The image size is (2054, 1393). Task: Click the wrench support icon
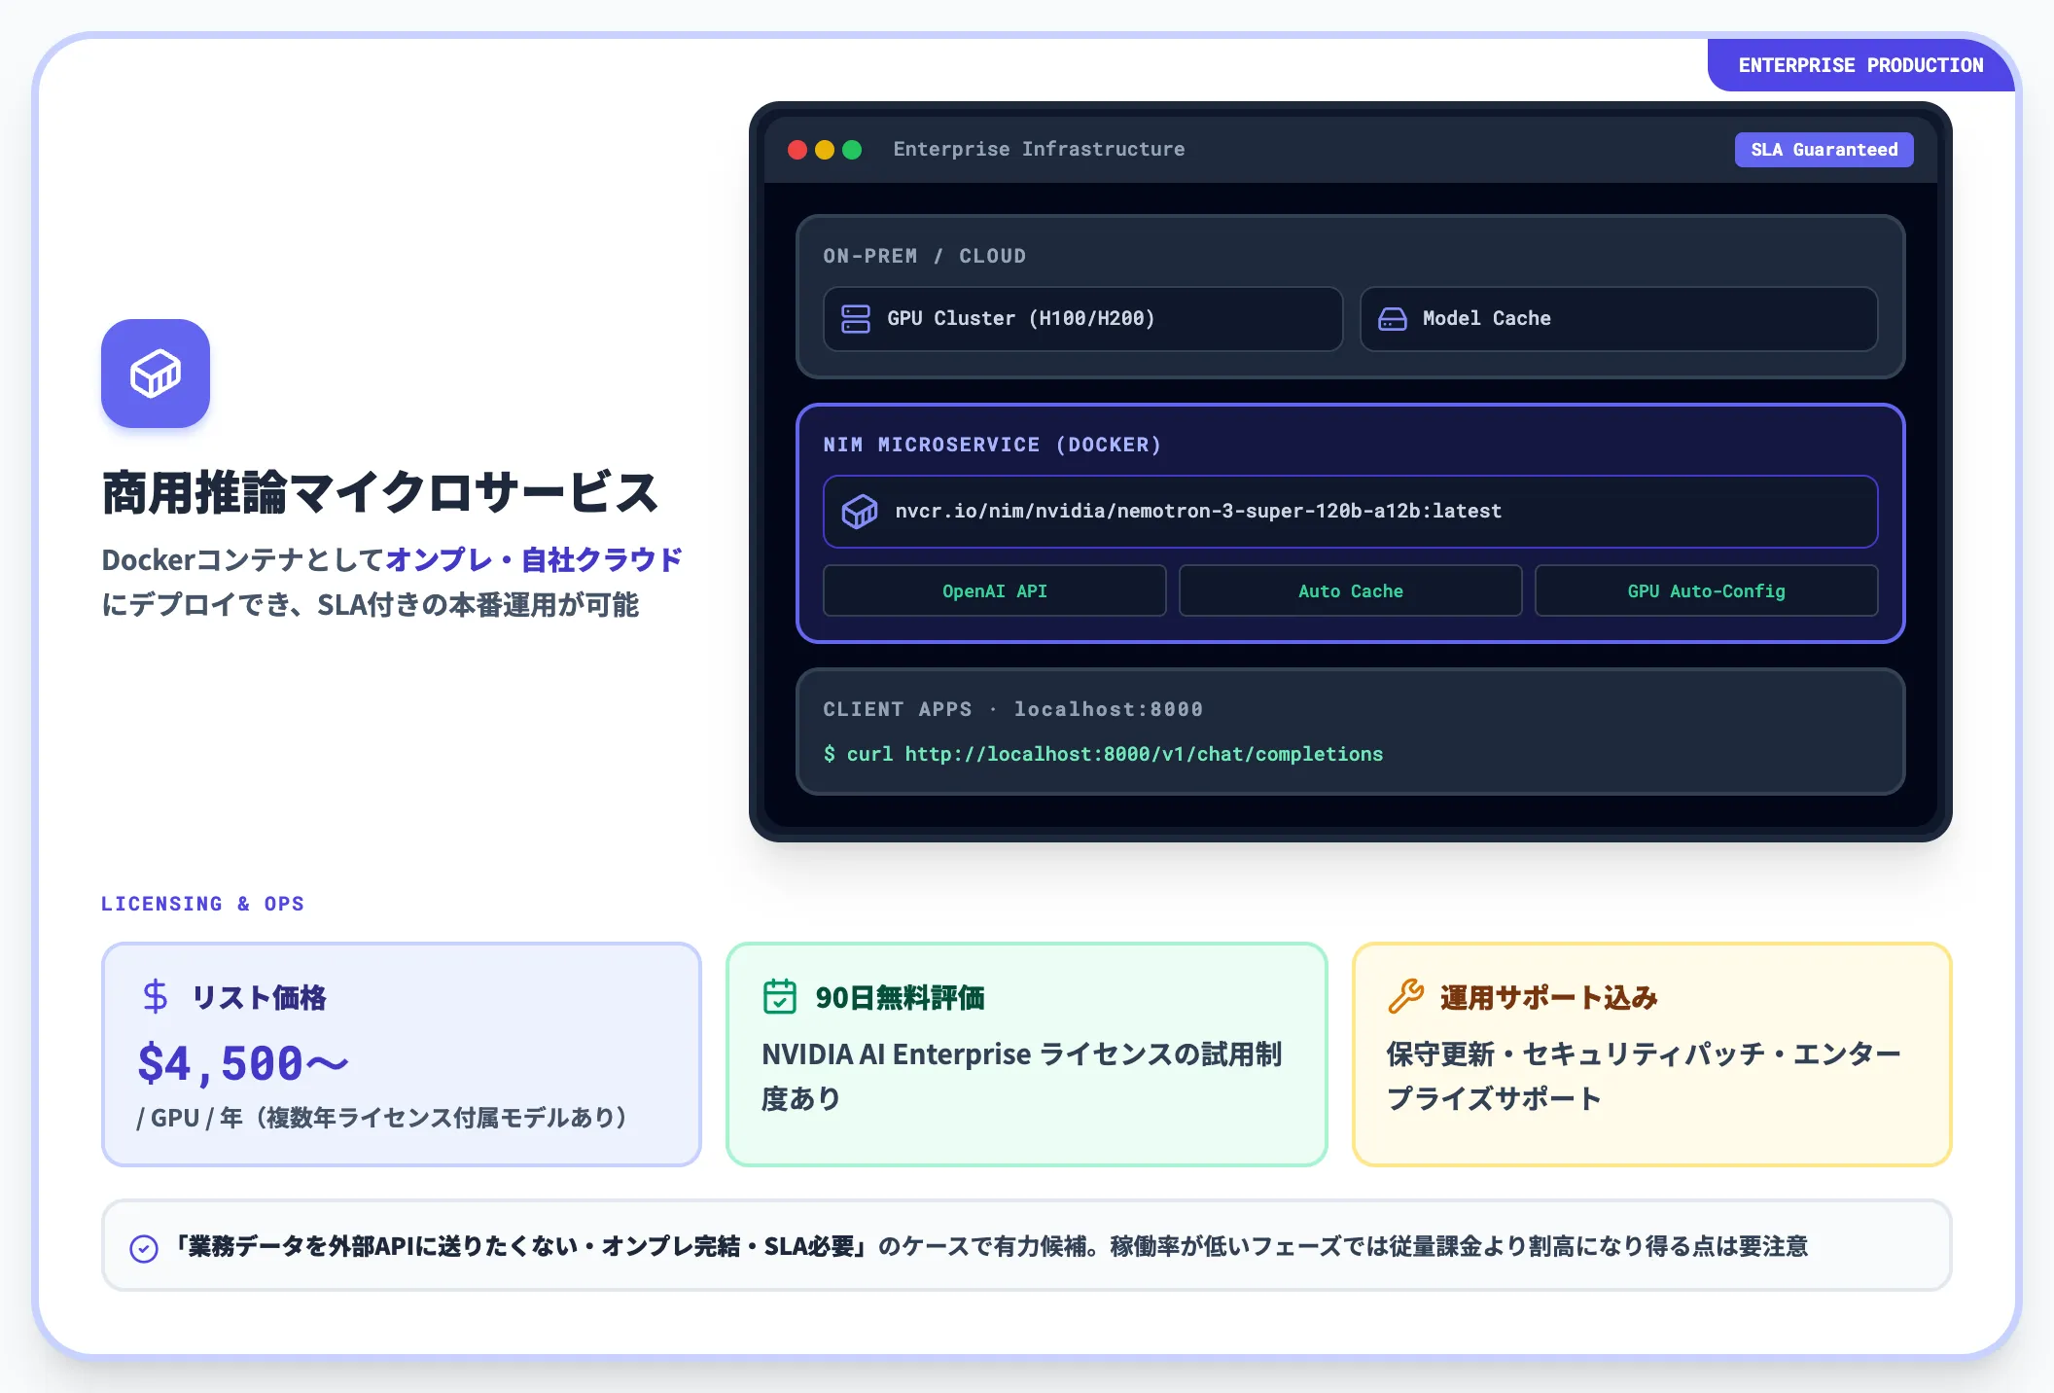coord(1405,997)
